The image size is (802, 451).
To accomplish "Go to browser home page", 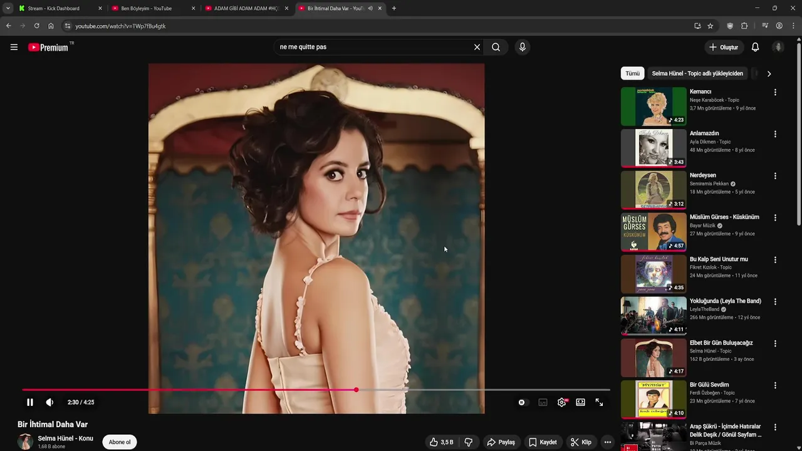I will pos(51,26).
